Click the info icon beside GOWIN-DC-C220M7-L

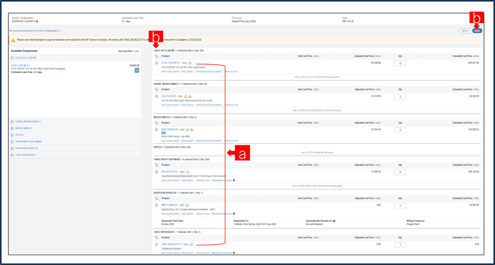click(37, 22)
